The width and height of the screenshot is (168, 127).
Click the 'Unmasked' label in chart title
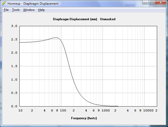108,19
